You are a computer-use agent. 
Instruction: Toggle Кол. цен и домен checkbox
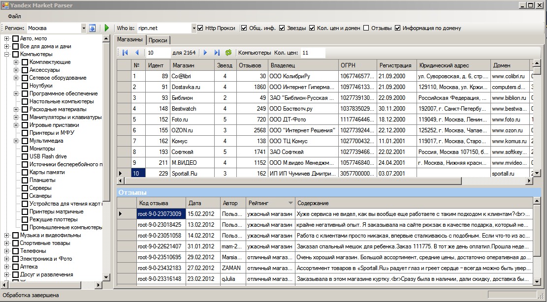coord(312,28)
